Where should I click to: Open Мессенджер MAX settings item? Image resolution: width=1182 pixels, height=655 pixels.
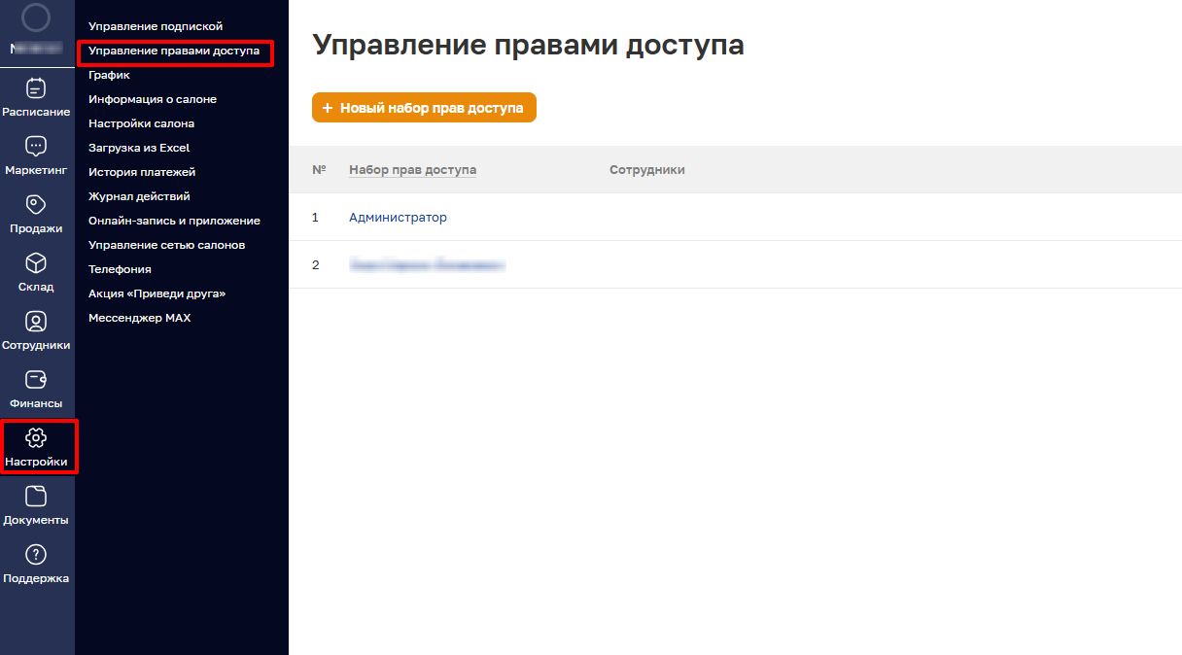(x=139, y=318)
